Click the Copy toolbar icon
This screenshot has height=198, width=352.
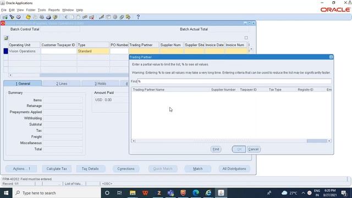click(x=72, y=17)
